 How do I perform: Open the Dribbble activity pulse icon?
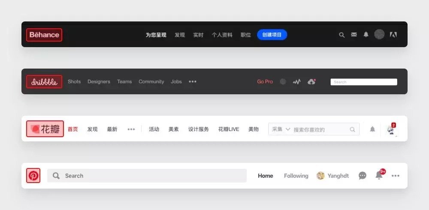point(296,81)
